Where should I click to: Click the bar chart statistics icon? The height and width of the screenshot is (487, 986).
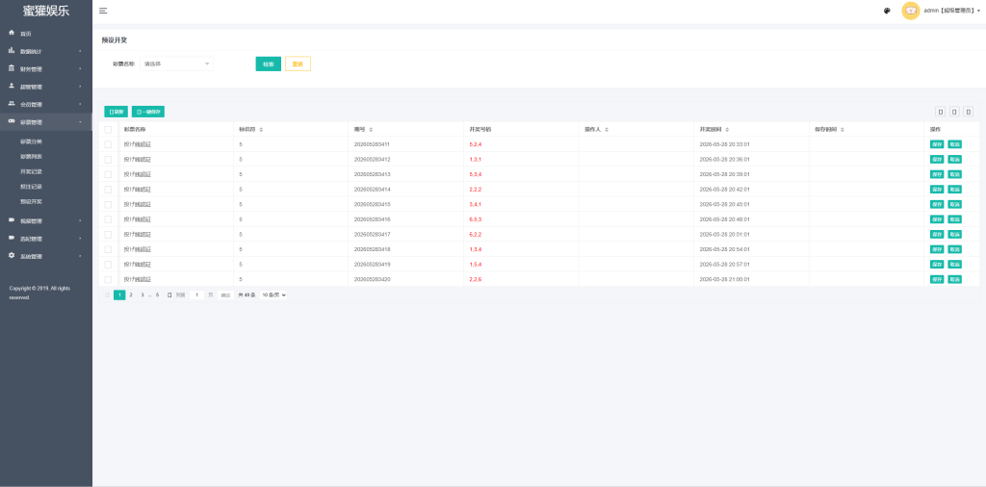pyautogui.click(x=12, y=50)
